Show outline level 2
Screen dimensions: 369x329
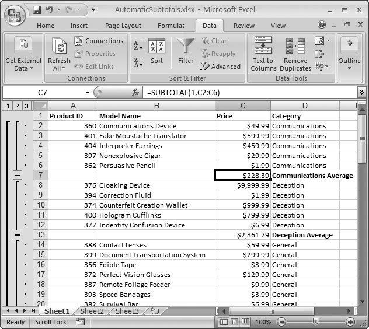17,106
